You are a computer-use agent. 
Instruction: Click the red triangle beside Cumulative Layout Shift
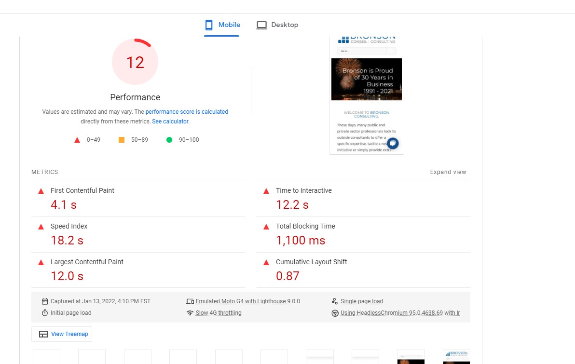266,262
